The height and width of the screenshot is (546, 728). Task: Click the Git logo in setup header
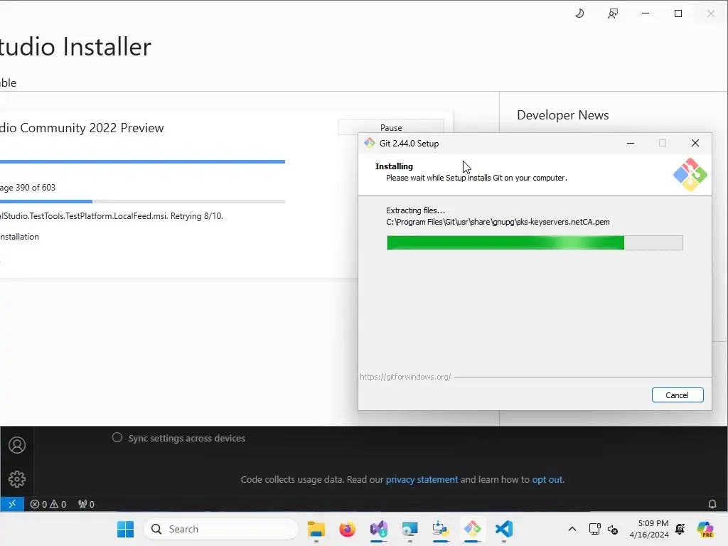pos(690,175)
